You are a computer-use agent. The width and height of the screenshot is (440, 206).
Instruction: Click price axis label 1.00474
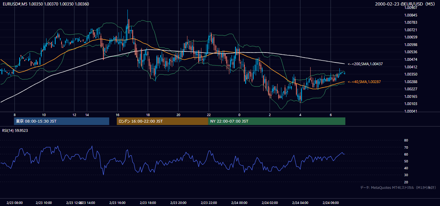tap(411, 59)
